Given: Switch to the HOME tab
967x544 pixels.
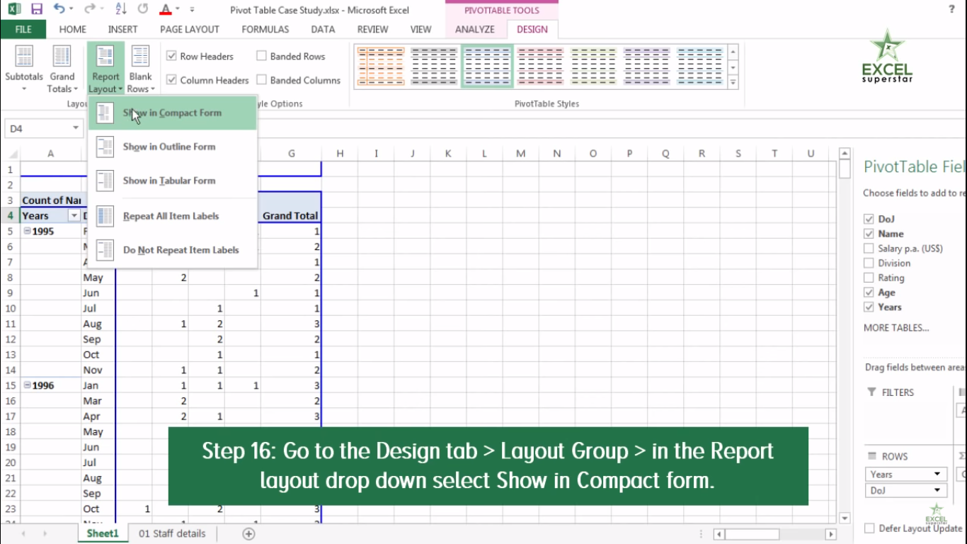Looking at the screenshot, I should pyautogui.click(x=73, y=29).
